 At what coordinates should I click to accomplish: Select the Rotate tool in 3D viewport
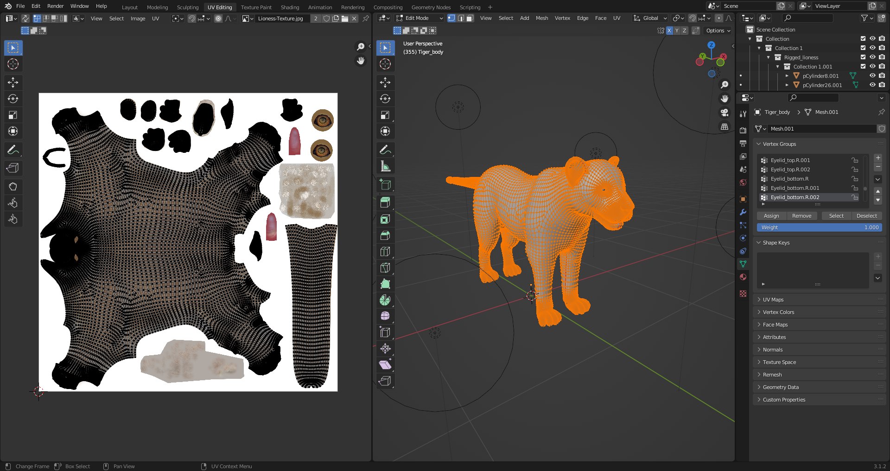385,99
